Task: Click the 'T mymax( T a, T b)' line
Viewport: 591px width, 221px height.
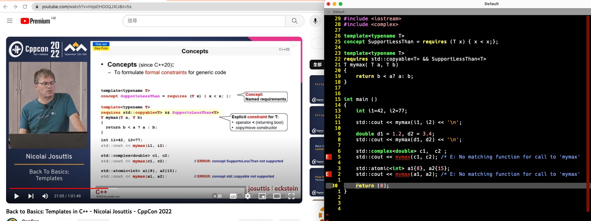Action: (x=371, y=65)
